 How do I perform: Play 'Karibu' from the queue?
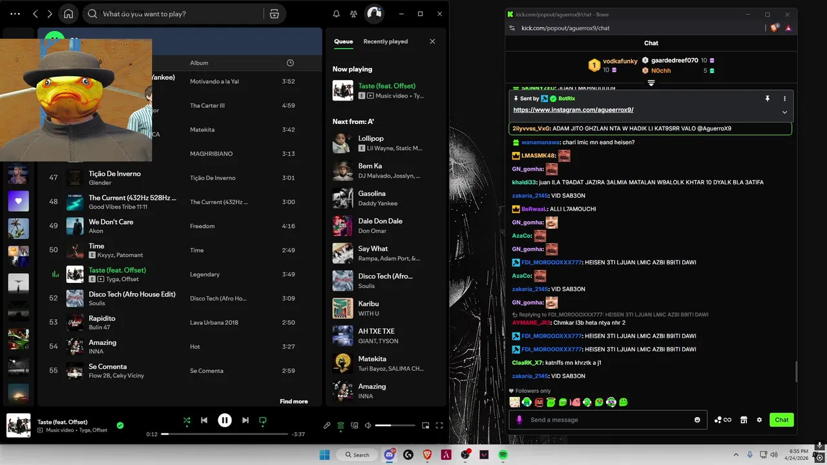click(x=385, y=308)
